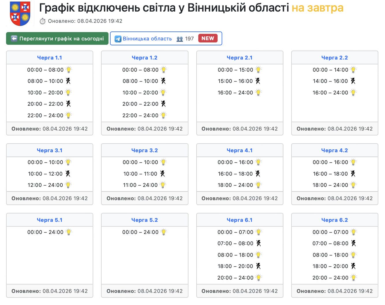Open the Вінницька область Telegram channel link
Image resolution: width=385 pixels, height=305 pixels.
point(147,39)
